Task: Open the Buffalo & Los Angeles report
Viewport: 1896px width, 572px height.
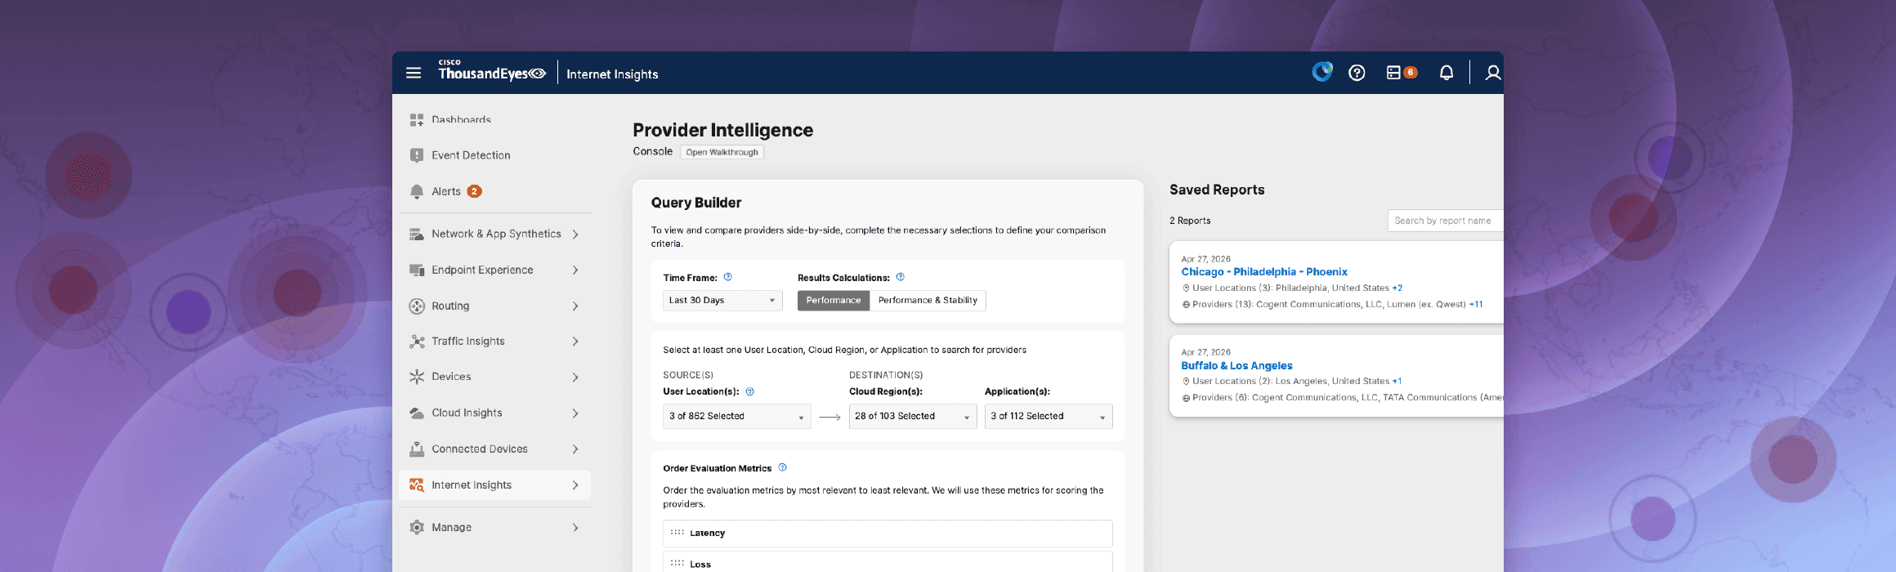Action: [1236, 365]
